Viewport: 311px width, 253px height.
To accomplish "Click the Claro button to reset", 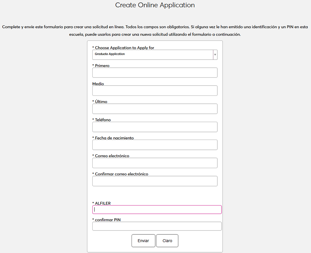I will tap(167, 241).
